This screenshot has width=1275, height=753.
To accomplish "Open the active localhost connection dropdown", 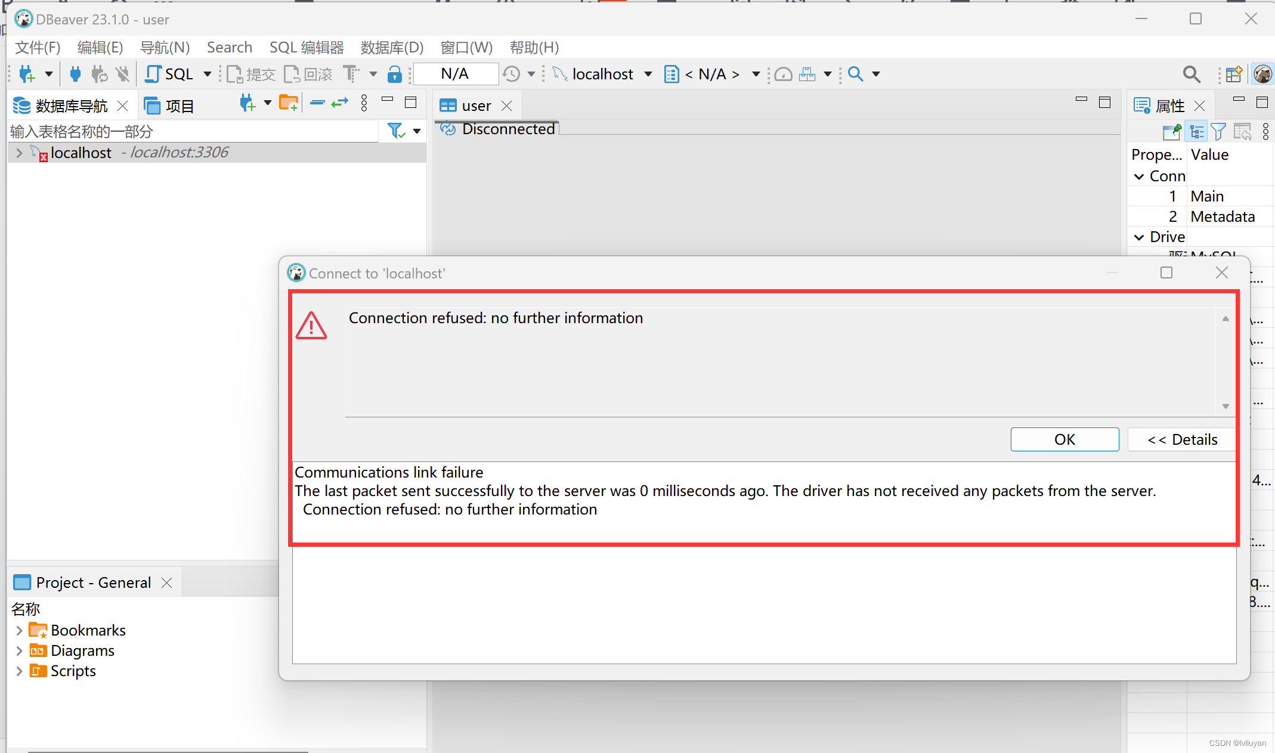I will (602, 74).
